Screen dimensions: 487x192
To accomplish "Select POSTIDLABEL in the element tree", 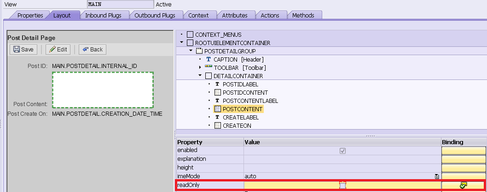I will 240,84.
